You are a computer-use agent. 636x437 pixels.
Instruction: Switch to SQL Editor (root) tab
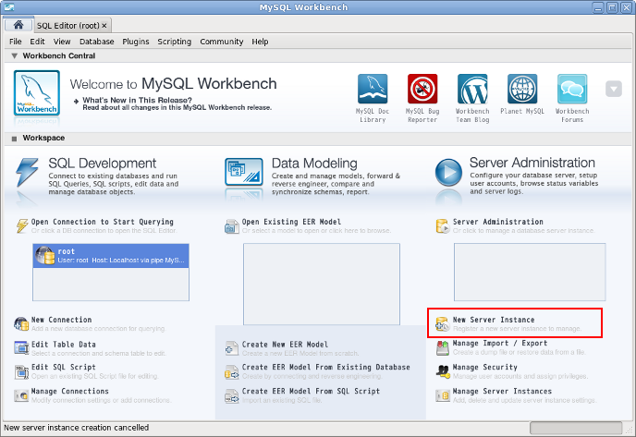67,26
